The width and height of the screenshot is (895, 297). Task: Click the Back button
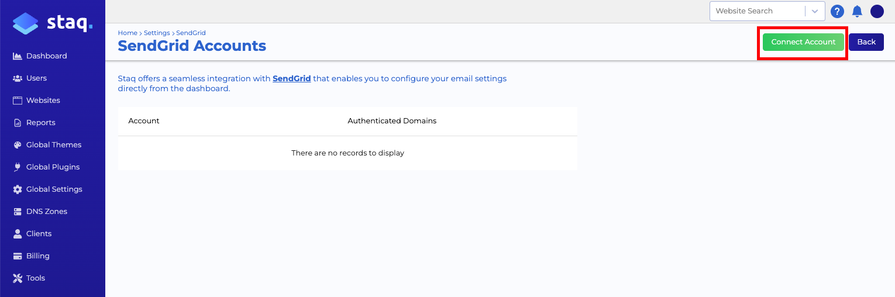click(x=866, y=42)
